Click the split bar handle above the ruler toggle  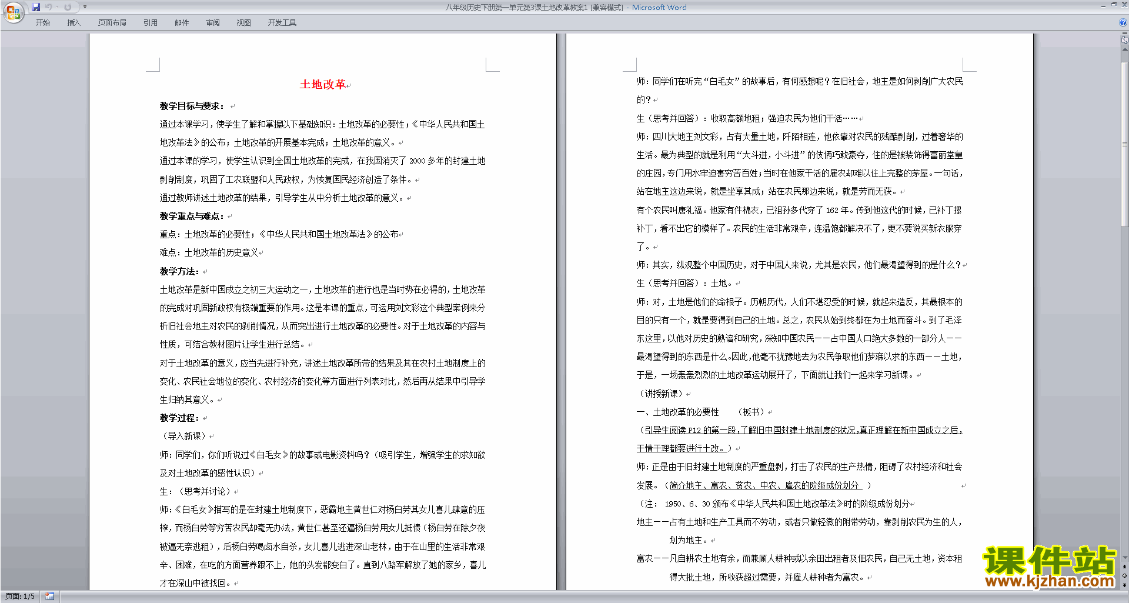(x=1124, y=34)
